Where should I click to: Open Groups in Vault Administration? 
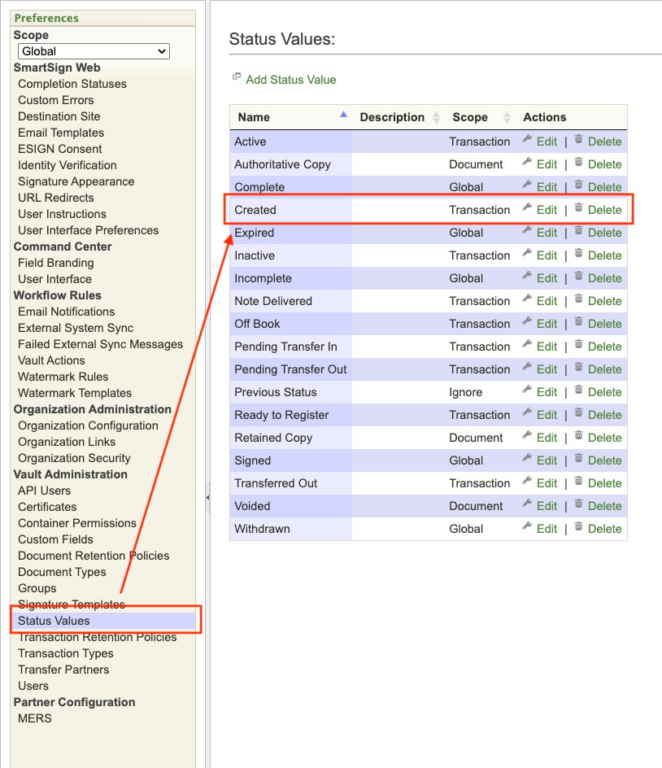point(37,588)
